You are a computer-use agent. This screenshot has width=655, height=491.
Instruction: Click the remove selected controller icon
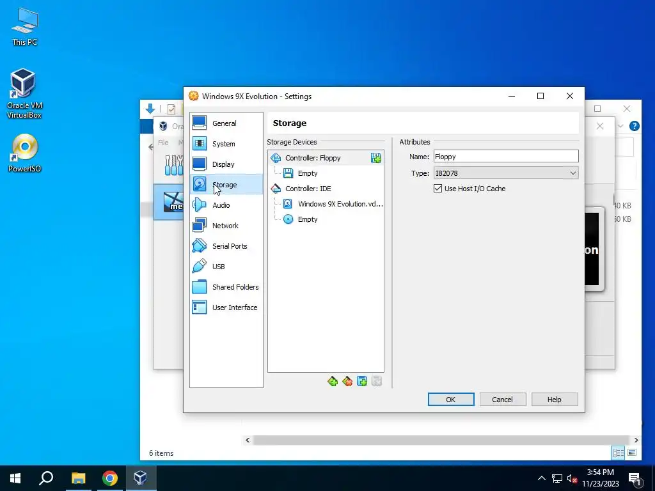[347, 381]
